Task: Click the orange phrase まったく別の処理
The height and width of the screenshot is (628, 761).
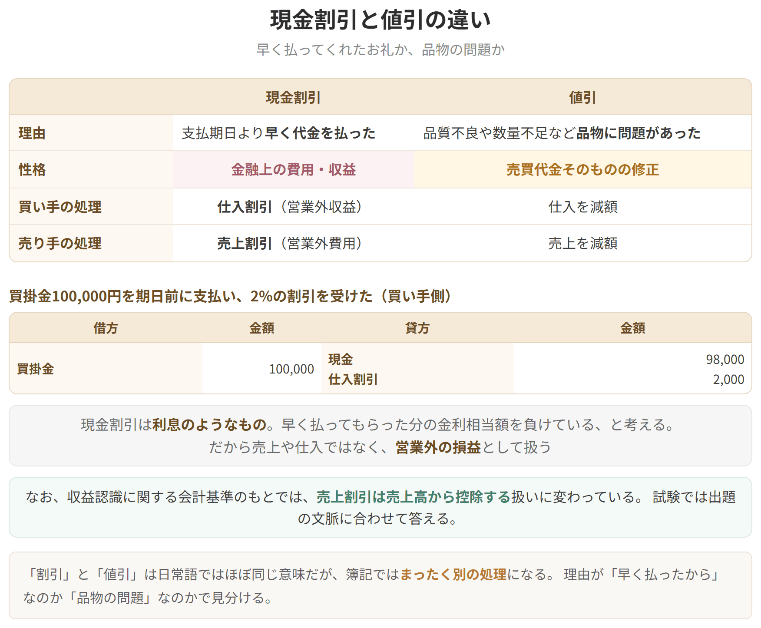Action: [x=453, y=575]
